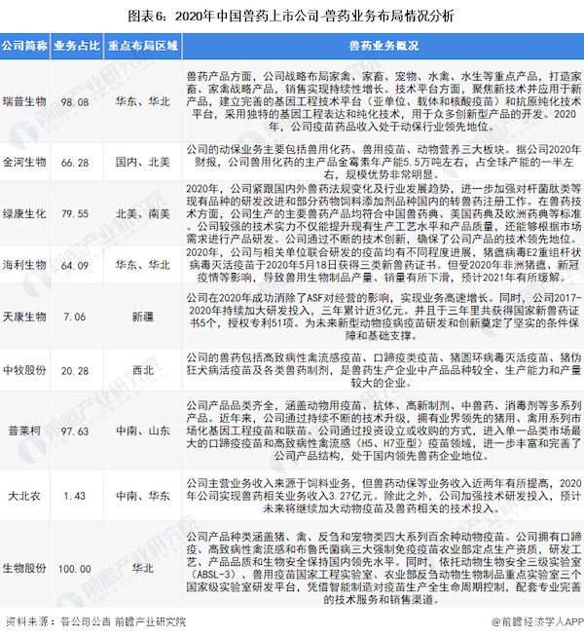Click the 资料来源 source note
Viewport: 584px width, 638px height.
click(95, 621)
